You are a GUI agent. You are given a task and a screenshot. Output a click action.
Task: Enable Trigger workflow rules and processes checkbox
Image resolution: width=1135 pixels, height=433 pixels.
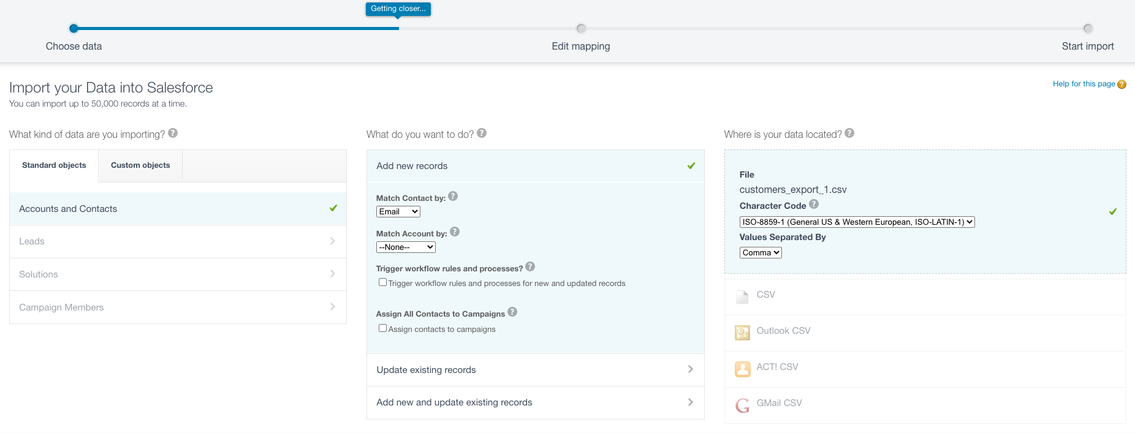click(x=382, y=282)
